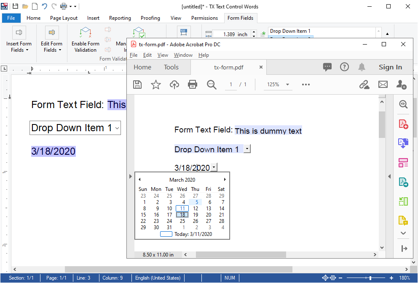Click the save icon in Acrobat toolbar
Screen dimensions: 418x283
(137, 84)
